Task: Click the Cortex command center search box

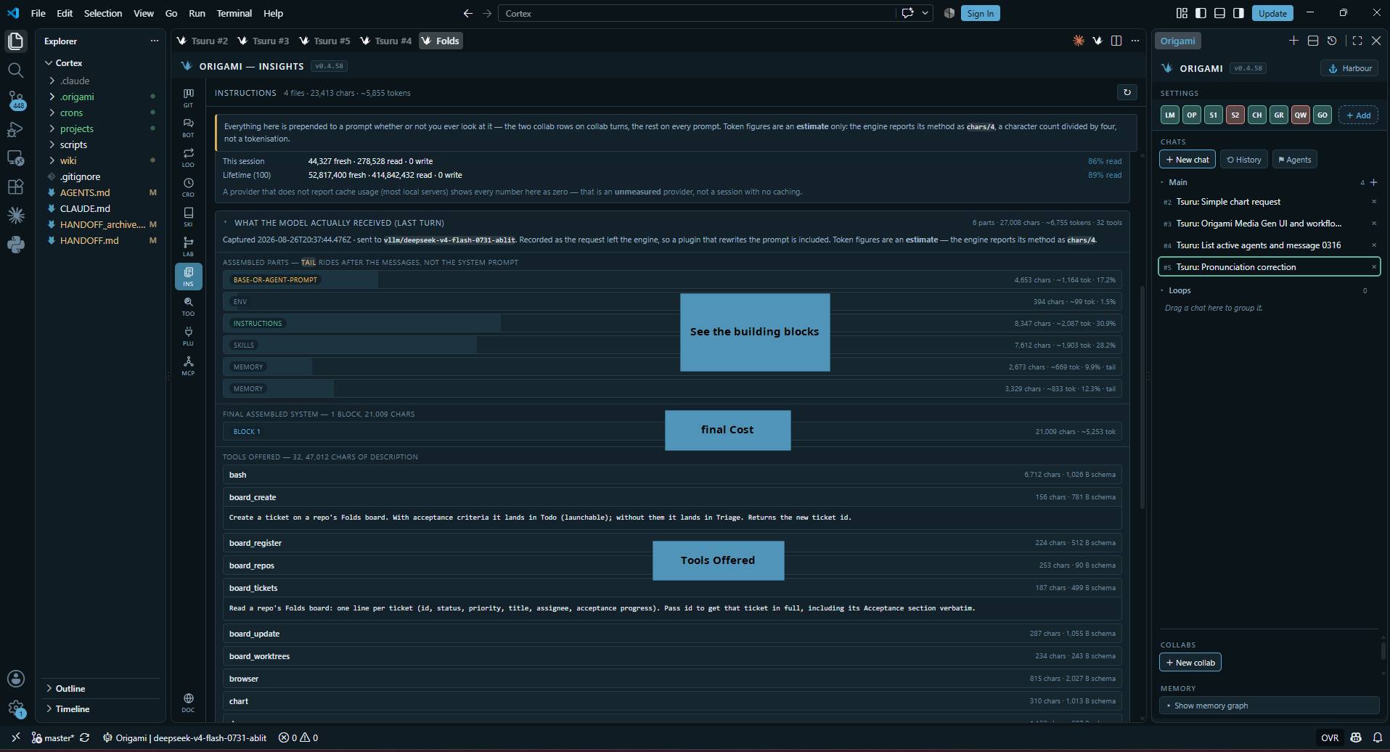Action: pyautogui.click(x=698, y=13)
